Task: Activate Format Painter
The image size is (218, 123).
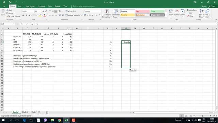Action: click(x=13, y=16)
